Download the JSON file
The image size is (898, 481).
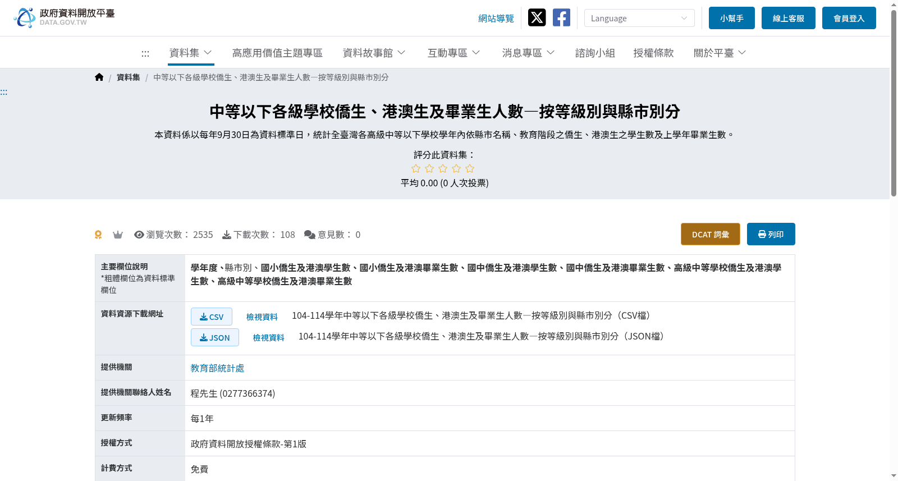tap(214, 337)
